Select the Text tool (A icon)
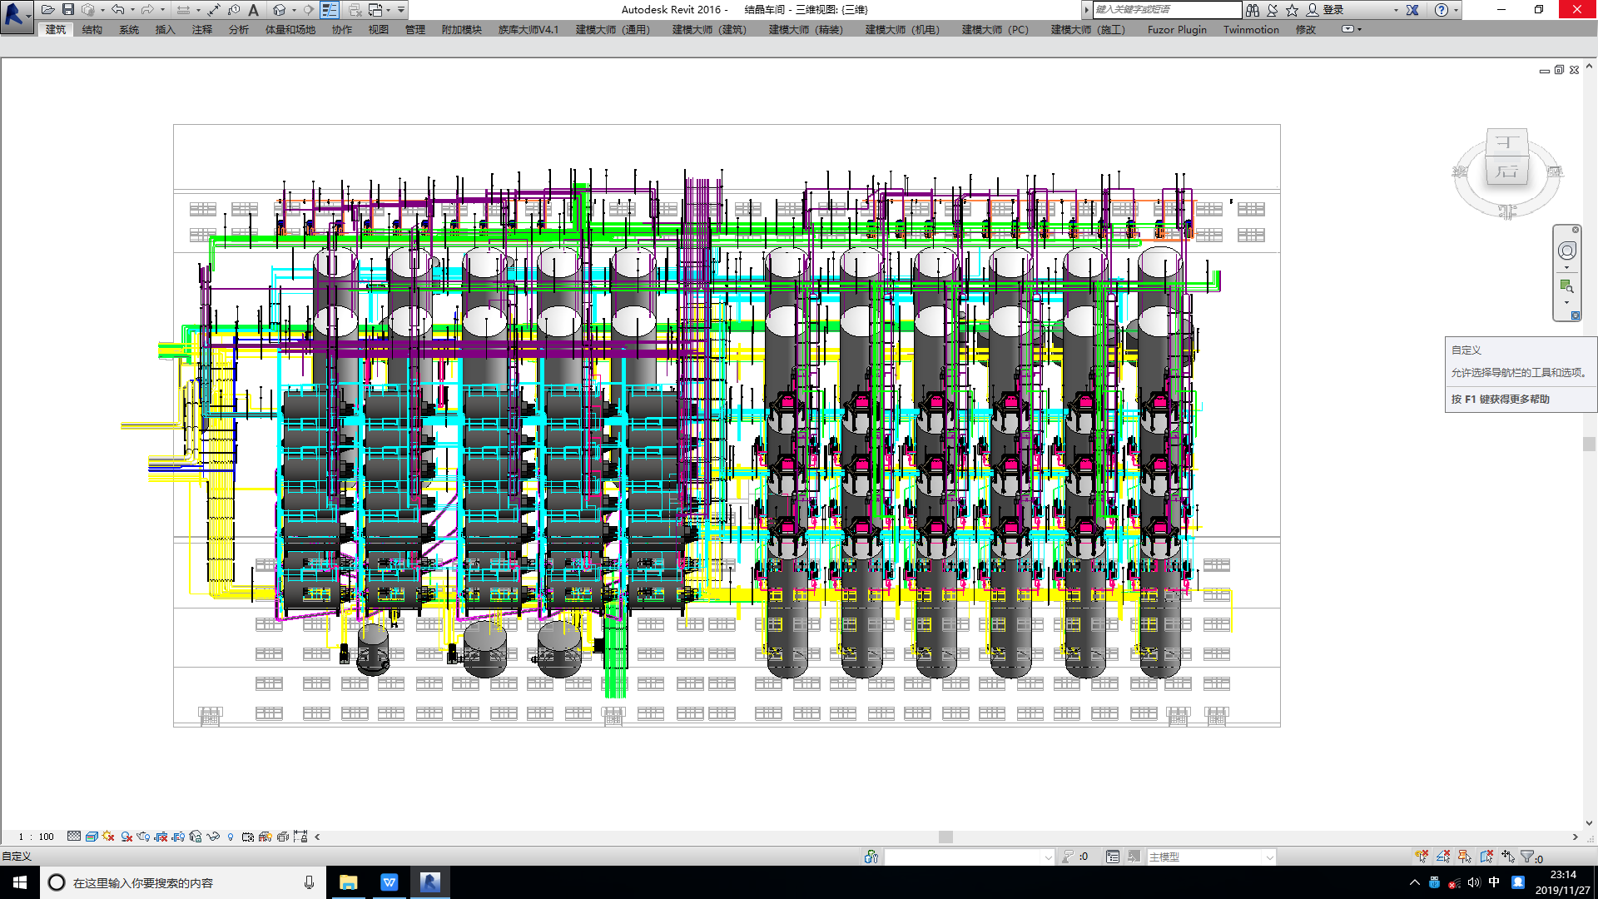The image size is (1598, 899). [254, 10]
